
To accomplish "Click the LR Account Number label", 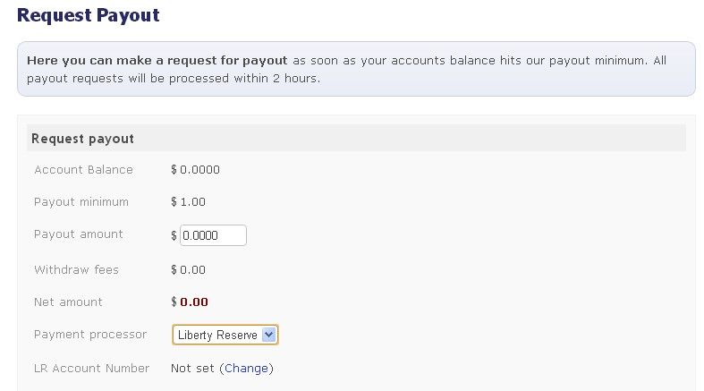I will tap(90, 369).
